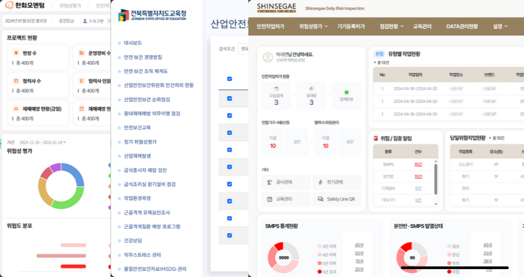Screen dimensions: 524x277
Task: Open 공사관제 crane icon button
Action: click(x=269, y=183)
